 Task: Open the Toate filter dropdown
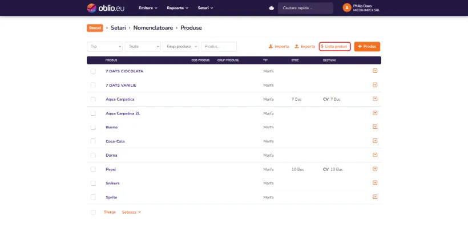click(143, 47)
